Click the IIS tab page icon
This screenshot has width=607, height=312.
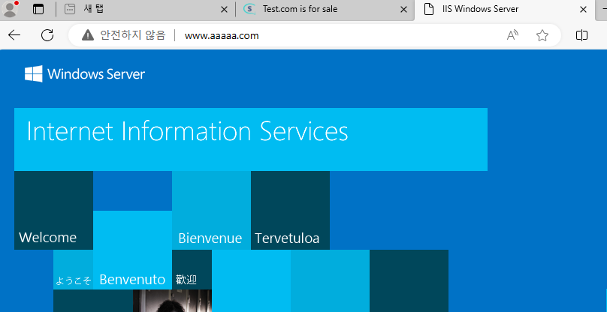pyautogui.click(x=428, y=9)
